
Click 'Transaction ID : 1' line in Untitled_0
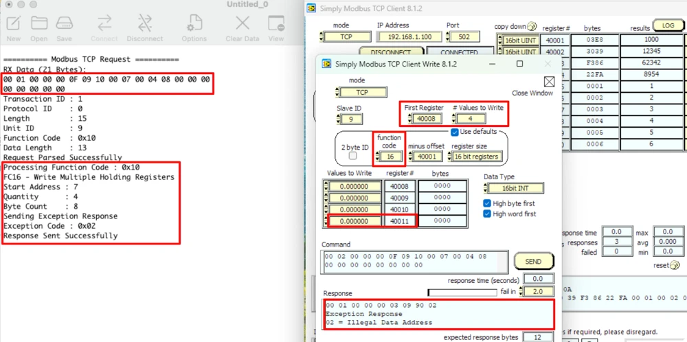pos(43,99)
